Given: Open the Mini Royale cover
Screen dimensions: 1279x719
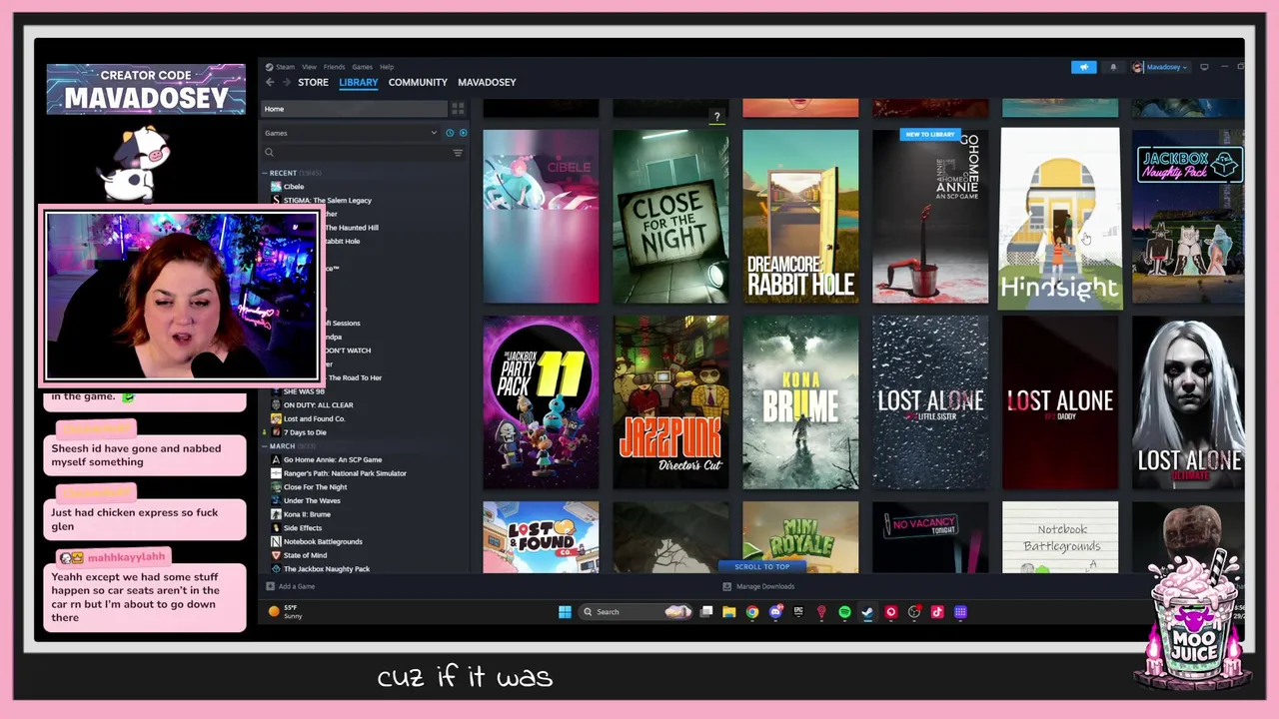Looking at the screenshot, I should pos(800,537).
